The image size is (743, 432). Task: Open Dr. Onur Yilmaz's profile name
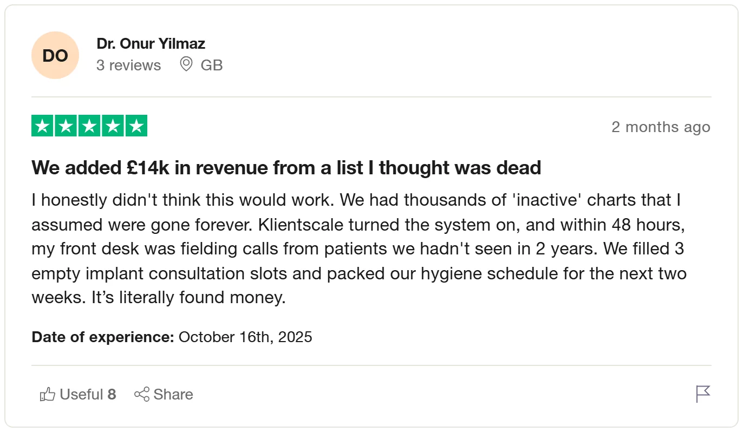pos(151,43)
